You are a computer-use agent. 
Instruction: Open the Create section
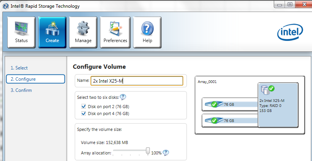pyautogui.click(x=52, y=32)
